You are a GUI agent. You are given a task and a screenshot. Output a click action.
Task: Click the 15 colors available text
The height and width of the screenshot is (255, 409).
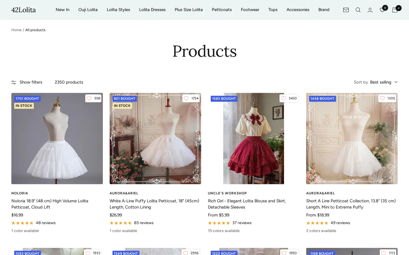pyautogui.click(x=224, y=231)
